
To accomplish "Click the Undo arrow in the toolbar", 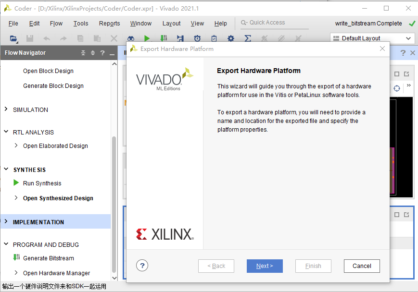I will click(x=47, y=38).
